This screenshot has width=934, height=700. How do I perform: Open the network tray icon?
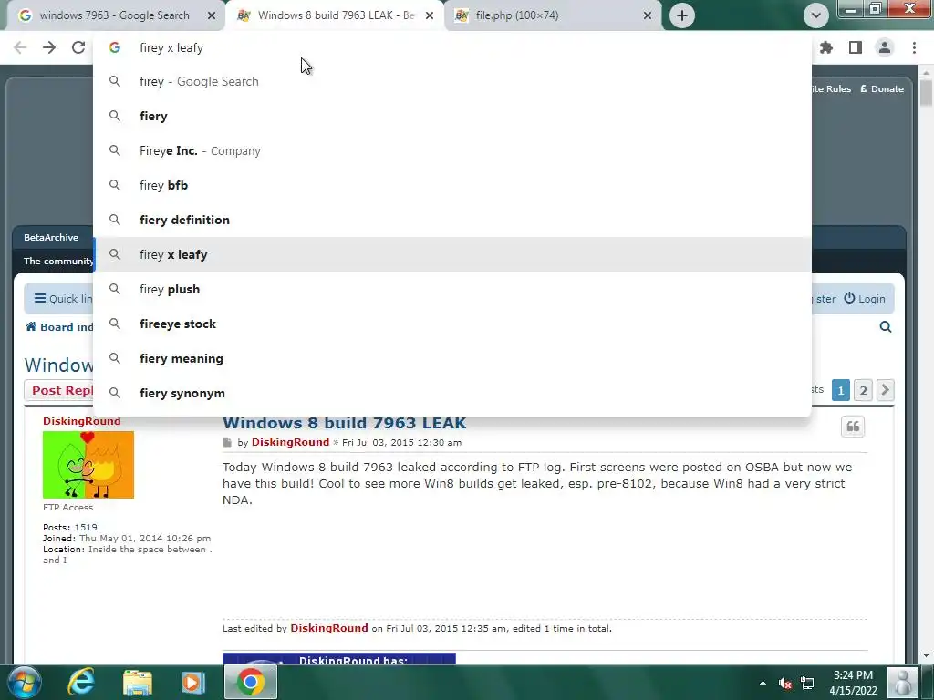[x=808, y=683]
